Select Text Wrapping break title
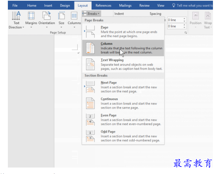The width and height of the screenshot is (215, 174). 112,60
